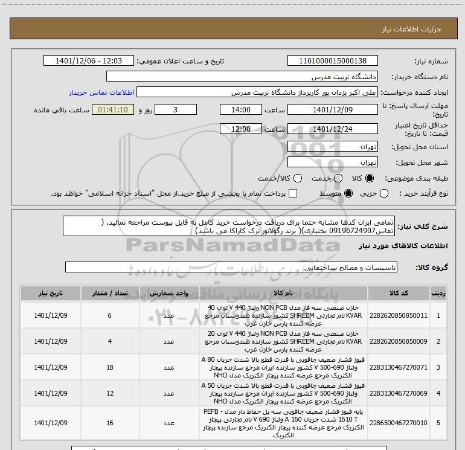Click the price validity time 12:00 field
Viewport: 465px width, 450px height.
[241, 129]
